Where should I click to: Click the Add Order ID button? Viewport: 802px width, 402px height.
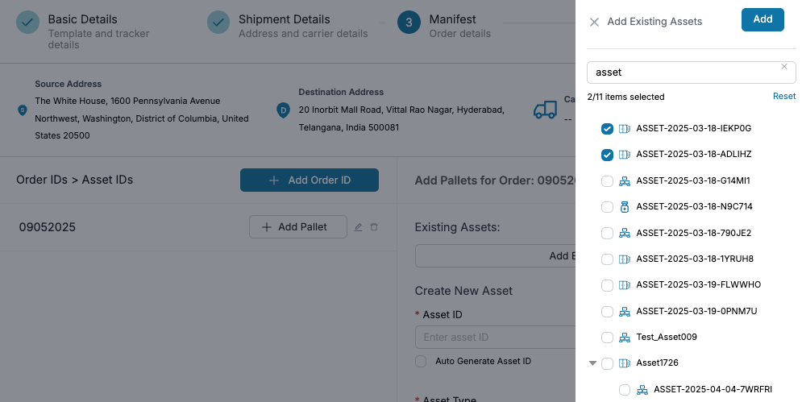click(310, 180)
